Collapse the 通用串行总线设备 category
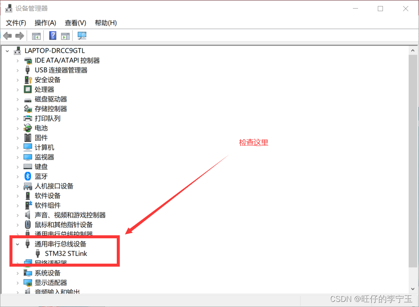This screenshot has height=307, width=419. click(x=18, y=244)
